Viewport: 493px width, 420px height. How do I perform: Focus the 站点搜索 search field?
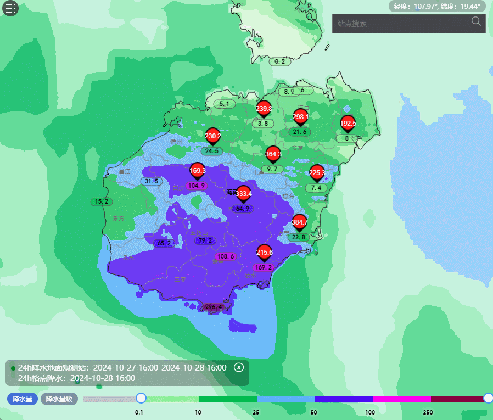click(x=401, y=24)
